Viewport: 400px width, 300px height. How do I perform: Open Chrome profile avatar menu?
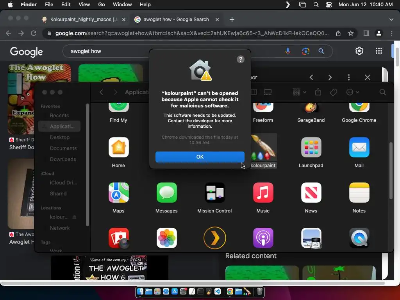point(379,33)
